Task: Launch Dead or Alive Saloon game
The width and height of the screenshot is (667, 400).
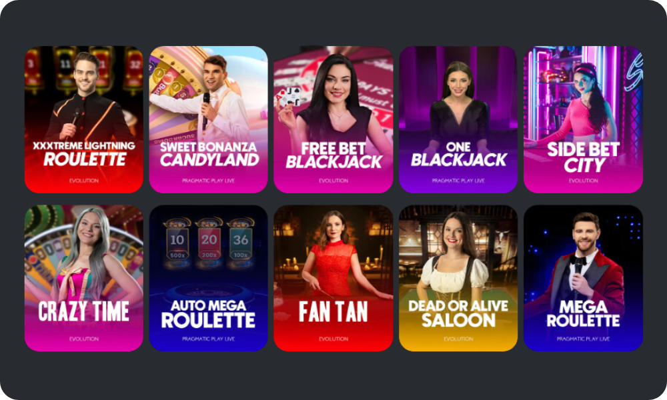Action: [458, 279]
